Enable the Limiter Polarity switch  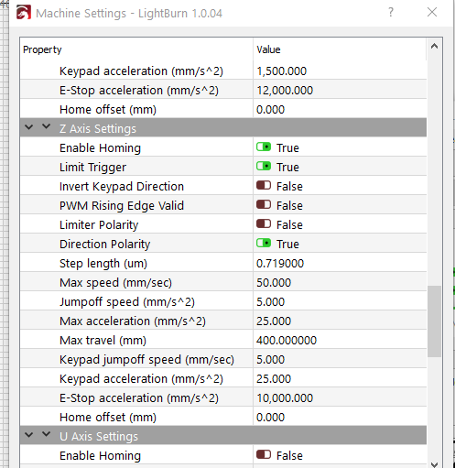264,224
